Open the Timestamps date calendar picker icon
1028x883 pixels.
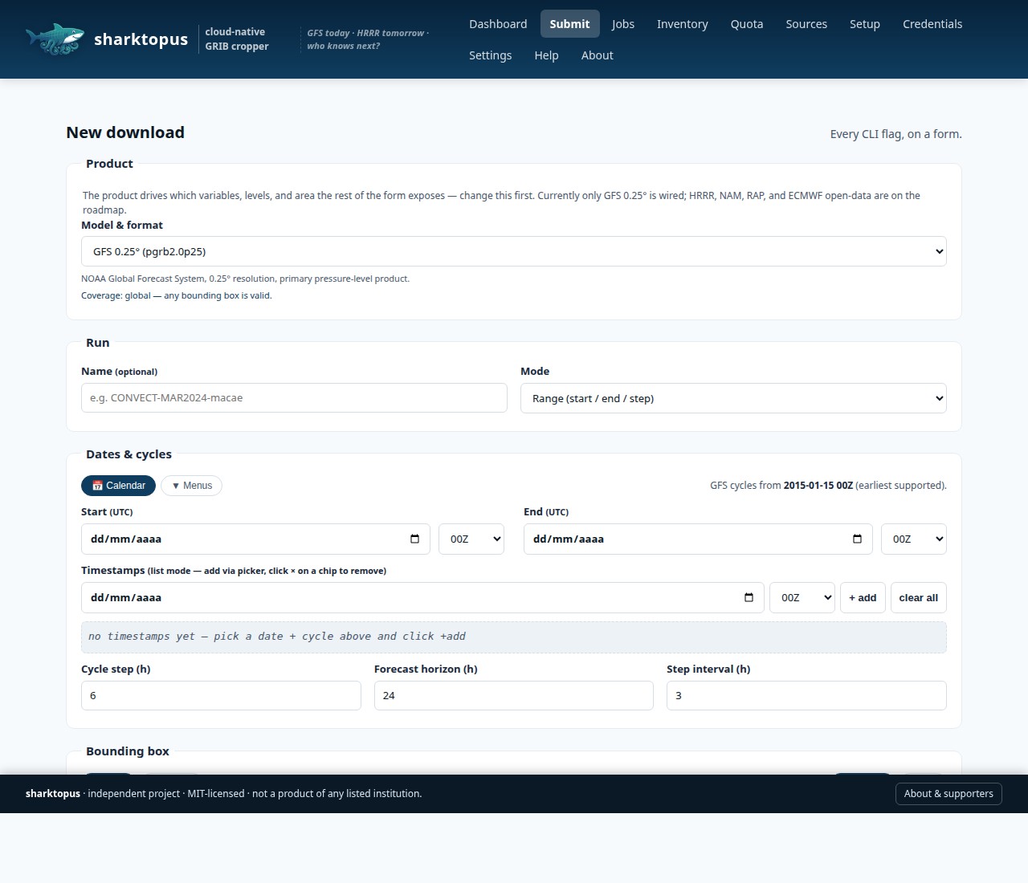tap(749, 598)
